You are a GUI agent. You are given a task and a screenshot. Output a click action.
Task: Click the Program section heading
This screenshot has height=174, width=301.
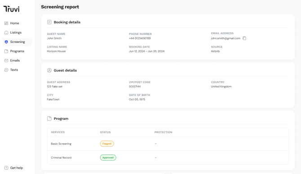[x=61, y=119]
